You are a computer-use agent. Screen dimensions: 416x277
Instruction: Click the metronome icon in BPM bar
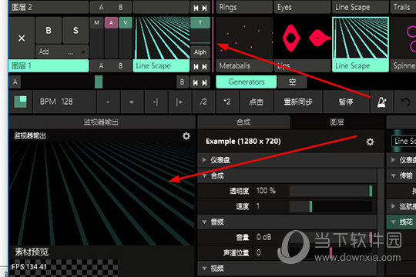pos(382,102)
